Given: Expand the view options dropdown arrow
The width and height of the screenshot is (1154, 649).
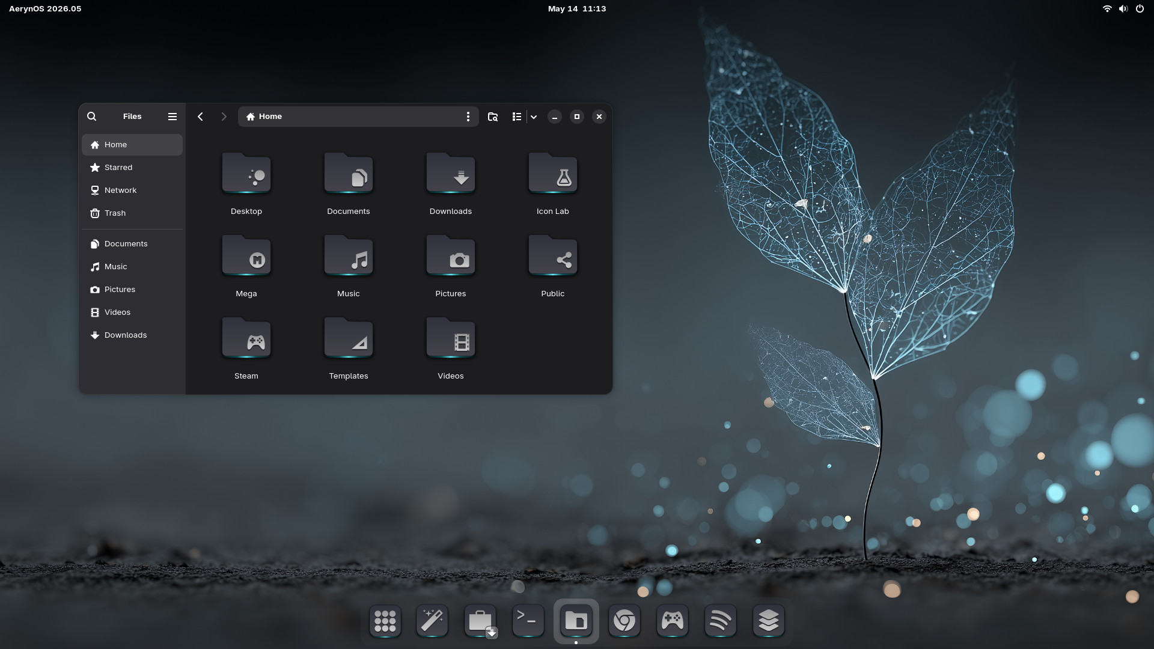Looking at the screenshot, I should click(534, 117).
